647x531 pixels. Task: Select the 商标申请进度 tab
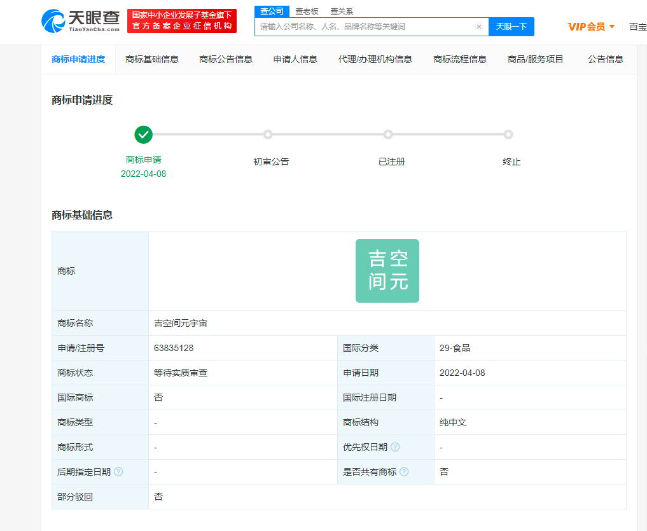pyautogui.click(x=78, y=59)
